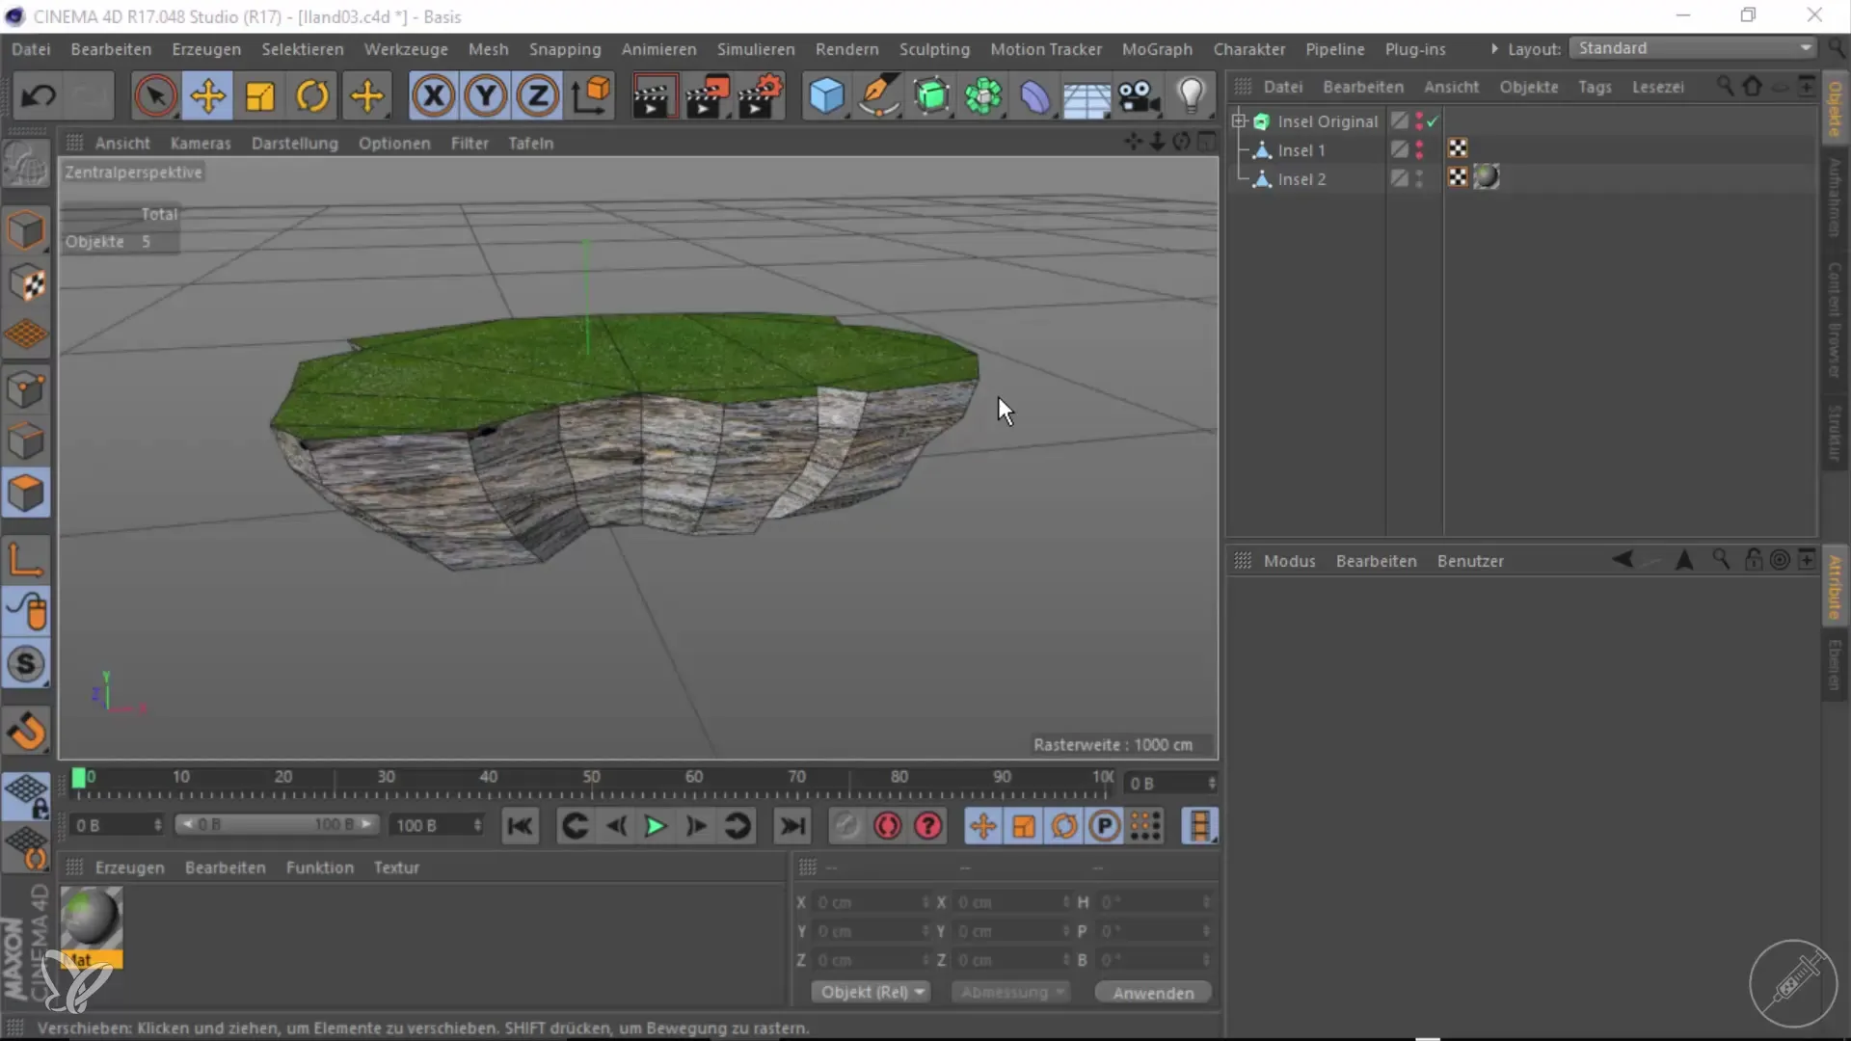The image size is (1851, 1041).
Task: Switch to Model mode cube icon
Action: coord(26,230)
